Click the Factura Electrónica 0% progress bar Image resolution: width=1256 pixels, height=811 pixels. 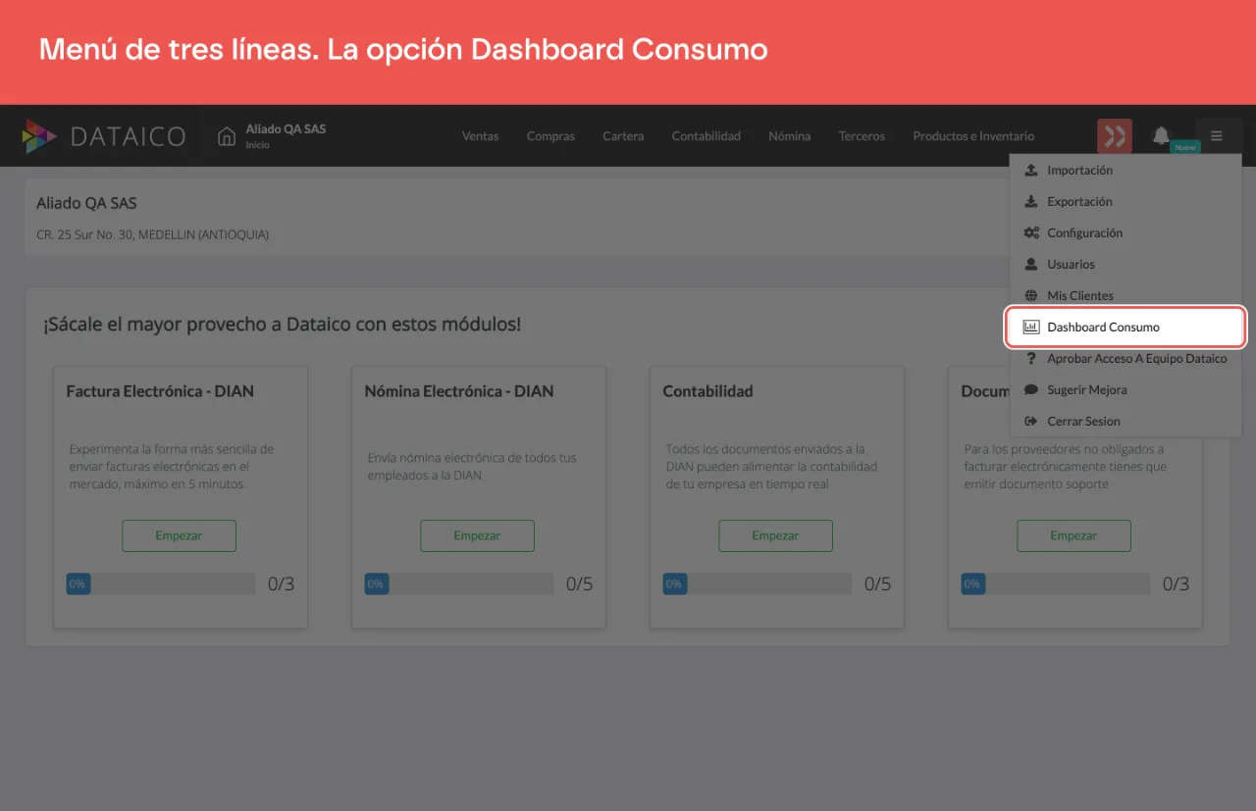161,583
